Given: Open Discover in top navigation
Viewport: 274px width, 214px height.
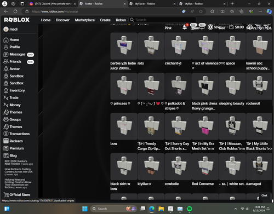Looking at the screenshot, I should pos(62,20).
